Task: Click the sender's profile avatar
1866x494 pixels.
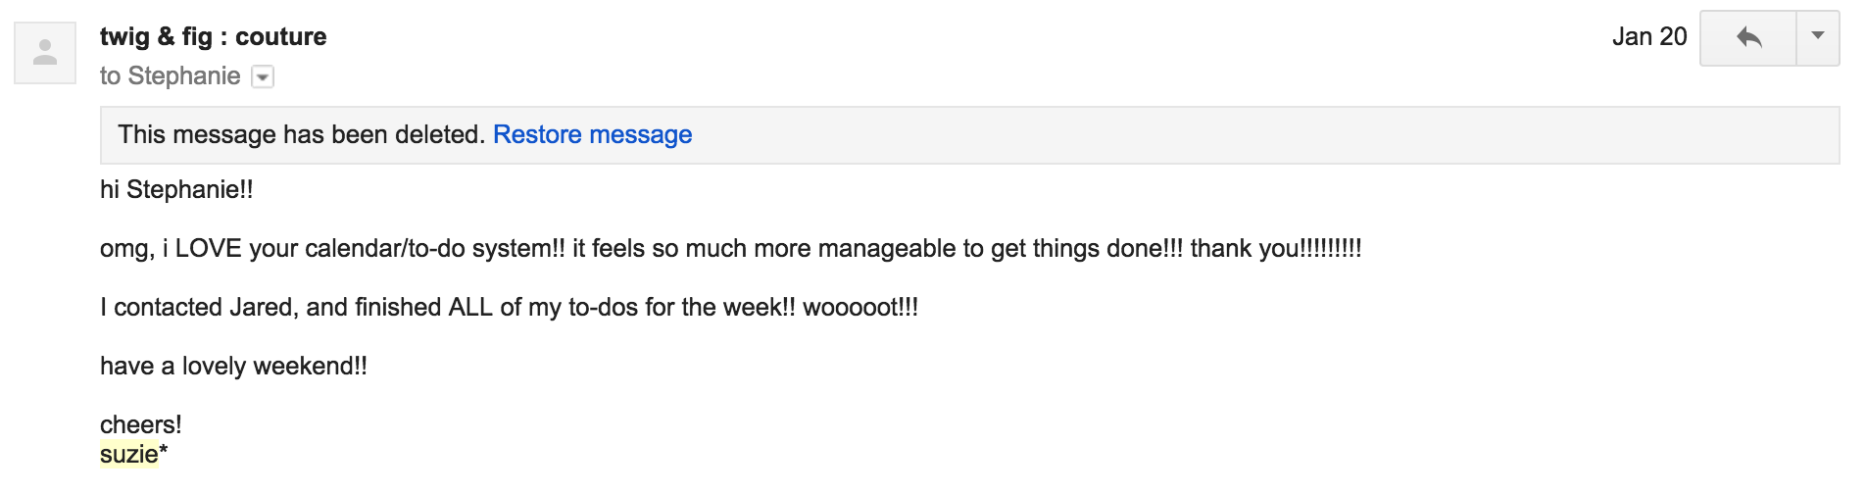Action: [45, 53]
